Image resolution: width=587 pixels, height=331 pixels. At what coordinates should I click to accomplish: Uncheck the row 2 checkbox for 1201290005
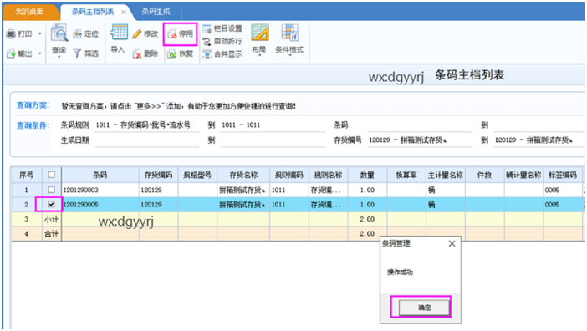click(x=52, y=204)
